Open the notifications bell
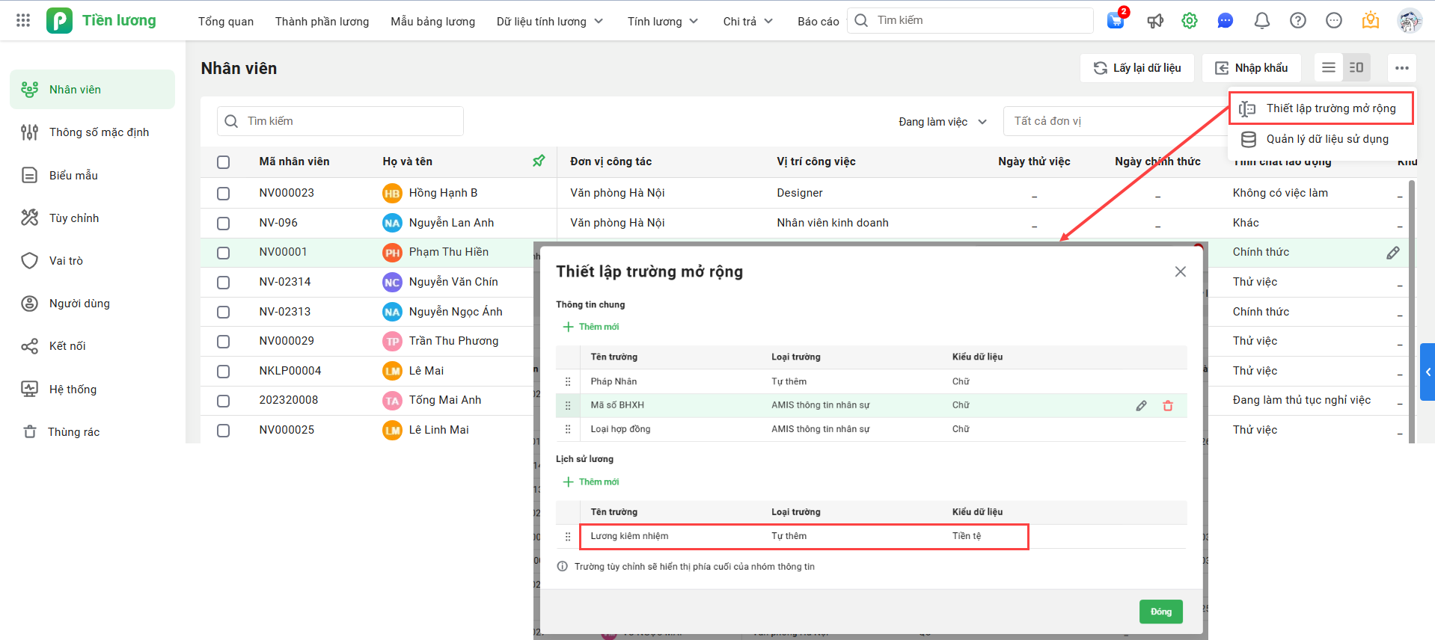The image size is (1435, 640). [1262, 20]
